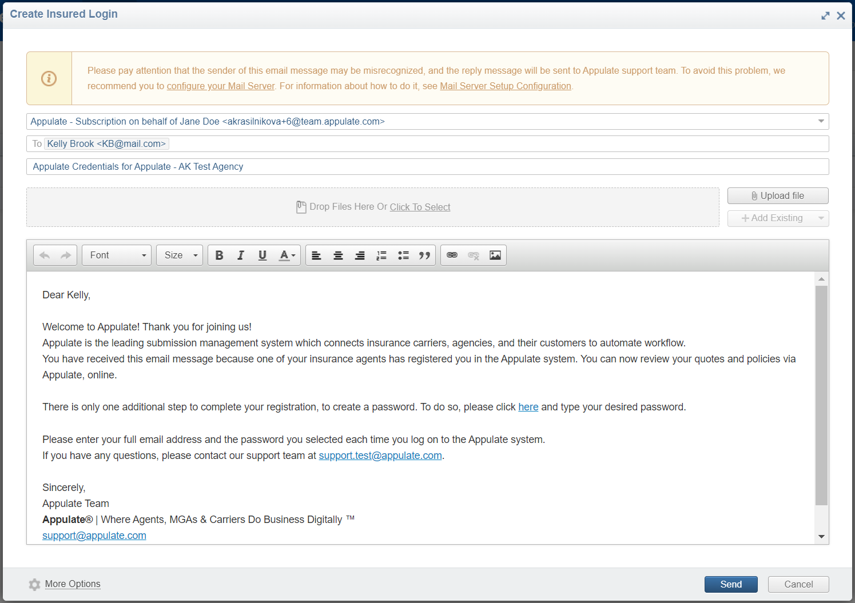
Task: Undo the last edit
Action: tap(45, 255)
